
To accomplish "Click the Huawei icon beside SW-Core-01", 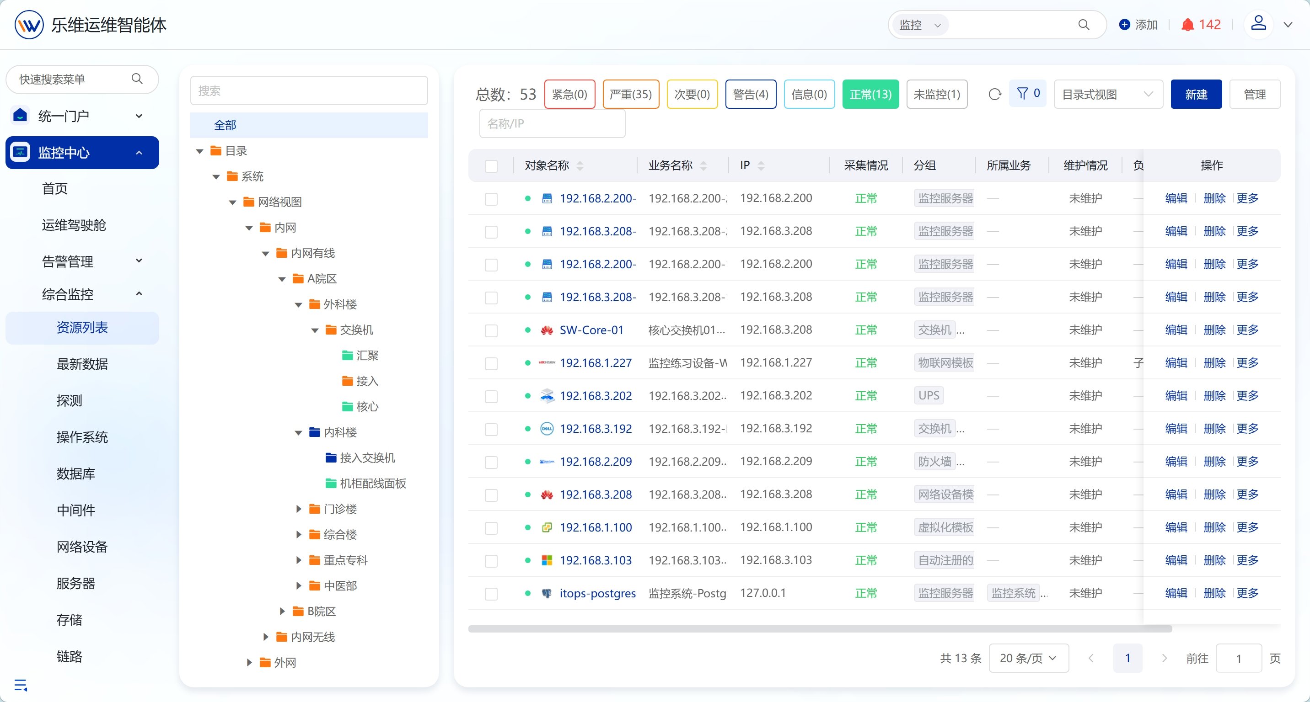I will 547,330.
